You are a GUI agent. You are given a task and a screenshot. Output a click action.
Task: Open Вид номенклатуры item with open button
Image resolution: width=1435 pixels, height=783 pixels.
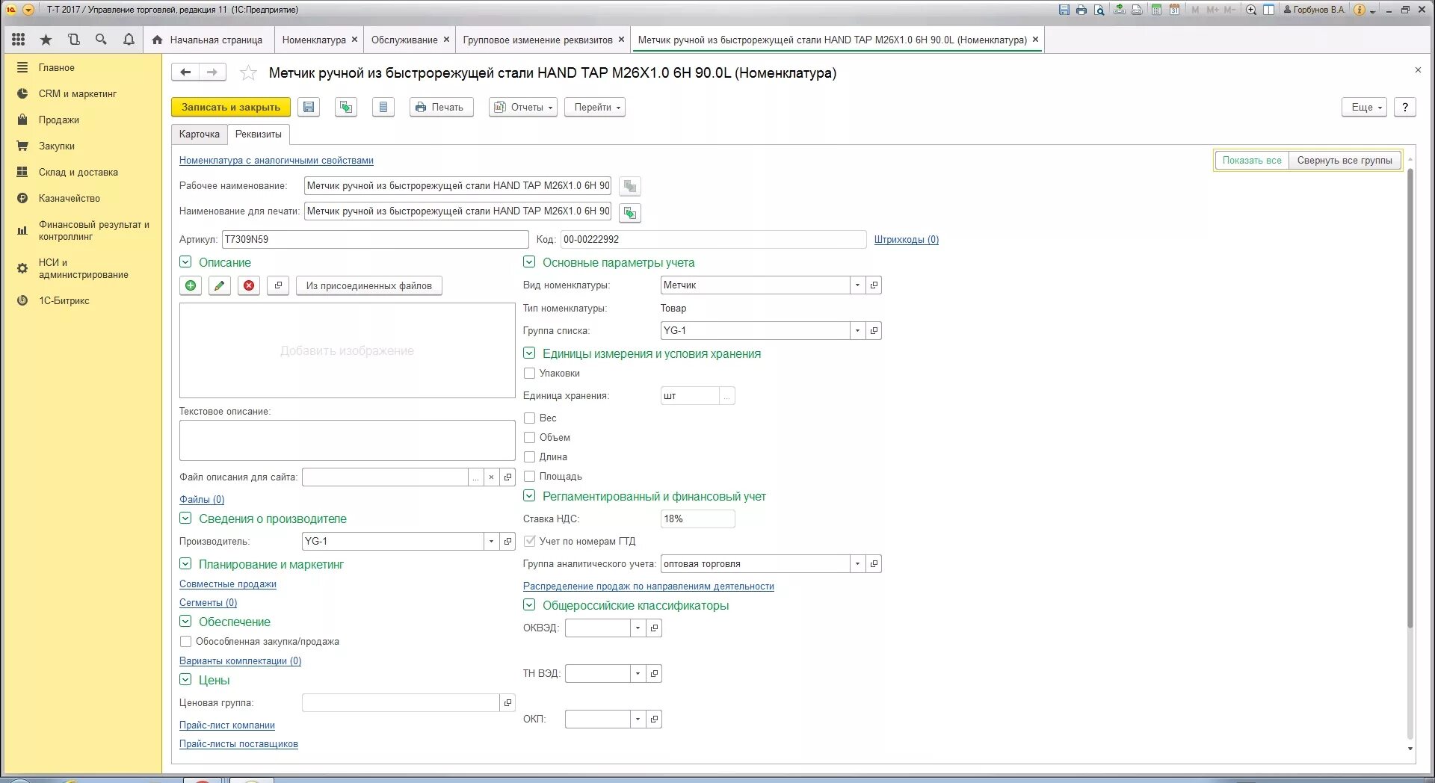click(x=874, y=285)
